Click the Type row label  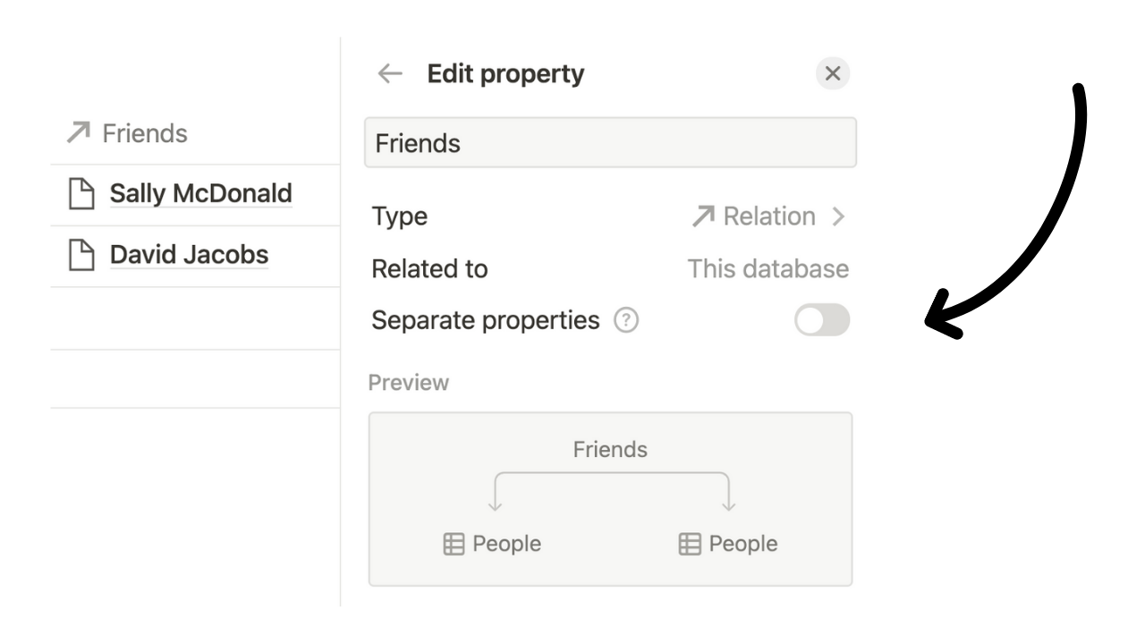click(400, 216)
